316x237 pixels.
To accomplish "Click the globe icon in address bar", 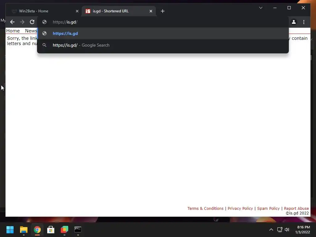I will pos(44,22).
